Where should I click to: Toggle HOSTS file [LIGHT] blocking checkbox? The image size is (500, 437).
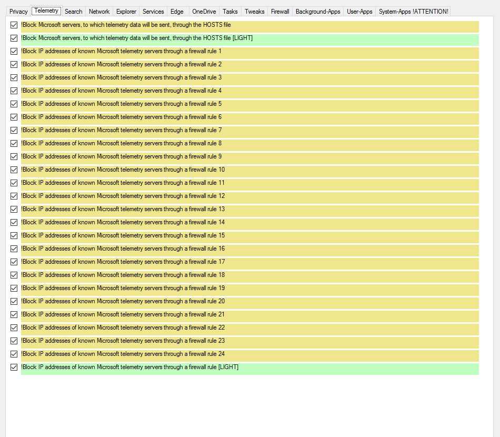click(14, 38)
